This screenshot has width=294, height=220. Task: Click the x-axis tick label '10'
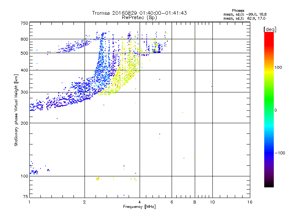pos(212,202)
